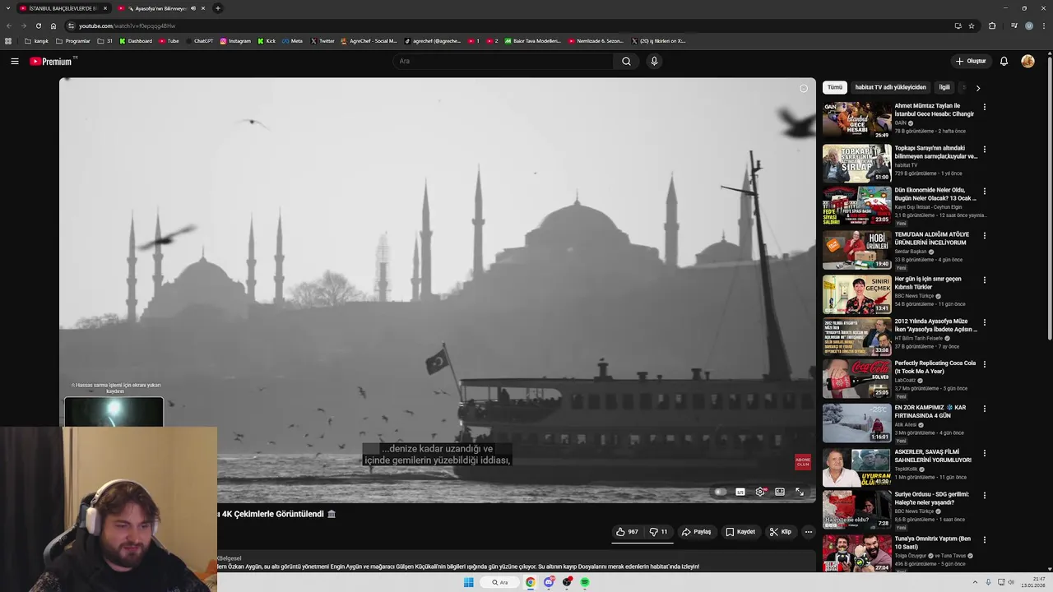Viewport: 1053px width, 592px height.
Task: Open the Topkapı Sarayının Sırları thumbnail
Action: coord(856,163)
